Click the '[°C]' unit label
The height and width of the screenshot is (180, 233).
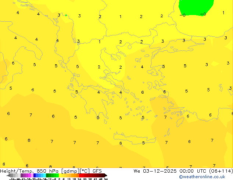point(85,171)
